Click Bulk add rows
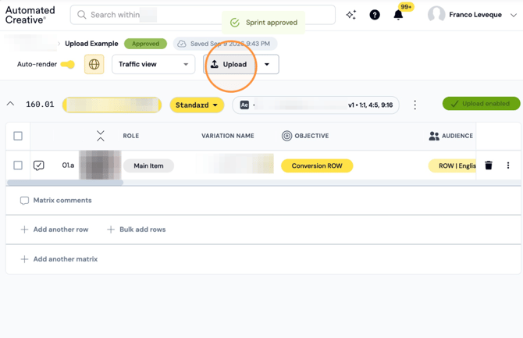523x338 pixels. (x=136, y=229)
